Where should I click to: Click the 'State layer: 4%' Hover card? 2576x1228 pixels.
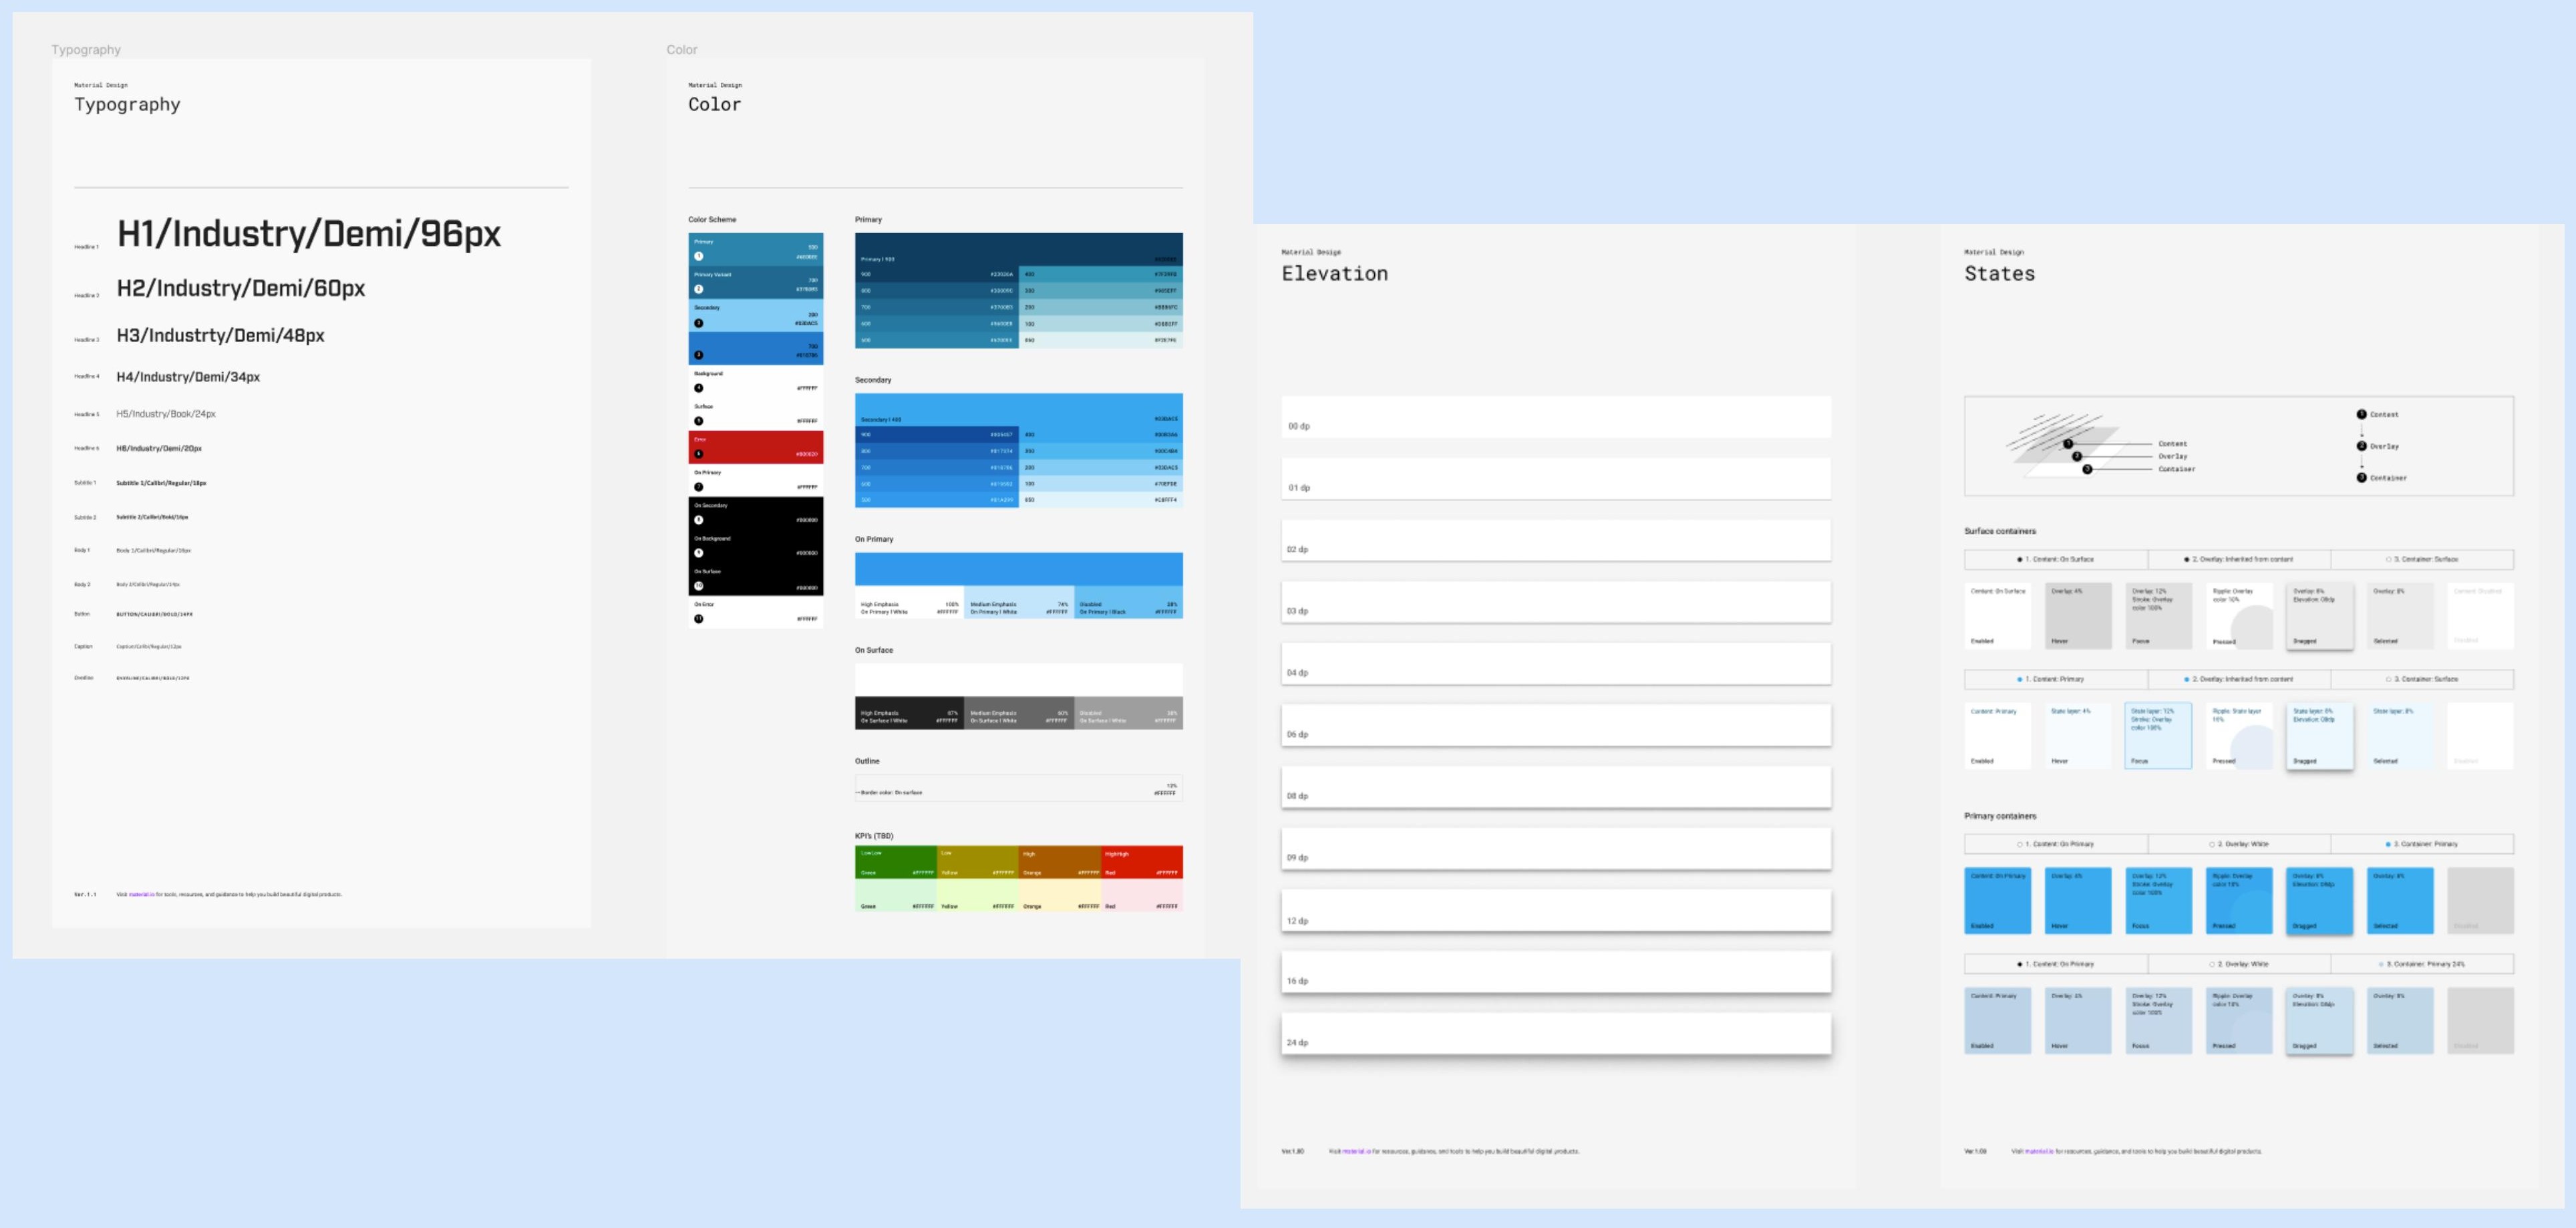(2078, 736)
